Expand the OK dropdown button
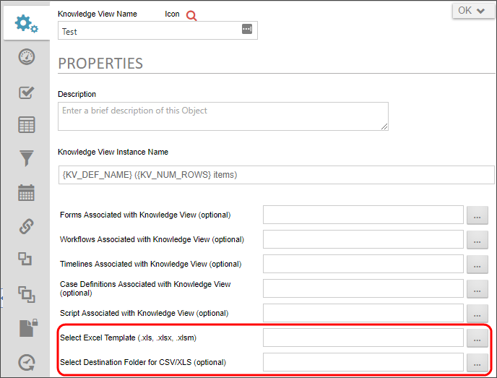This screenshot has width=497, height=378. tap(473, 11)
